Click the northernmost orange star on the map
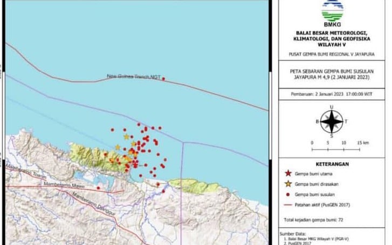This screenshot has height=245, width=392. coord(126,137)
